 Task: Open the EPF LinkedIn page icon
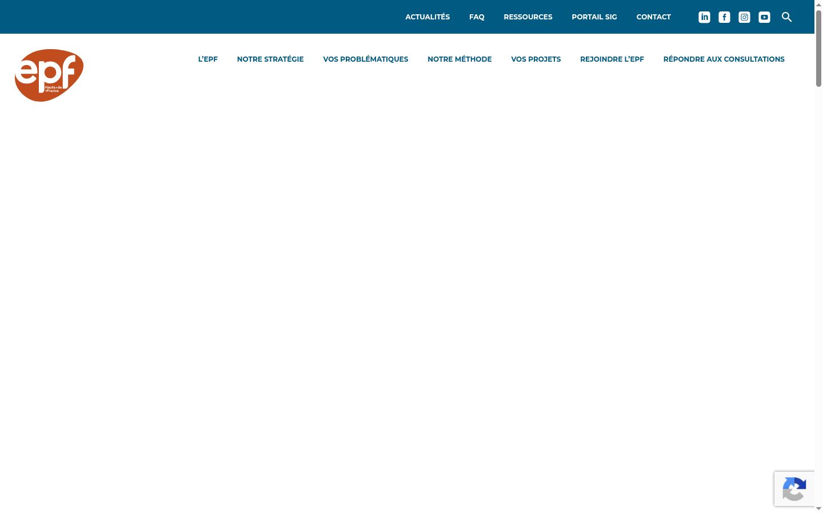704,17
